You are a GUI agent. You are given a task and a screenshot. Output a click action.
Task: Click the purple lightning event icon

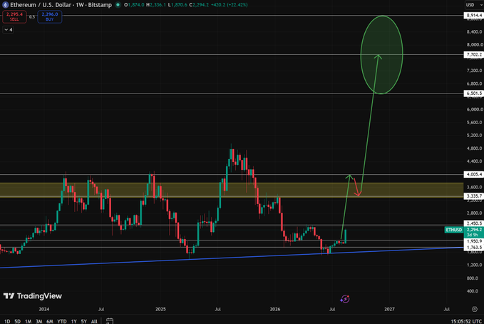tap(345, 299)
